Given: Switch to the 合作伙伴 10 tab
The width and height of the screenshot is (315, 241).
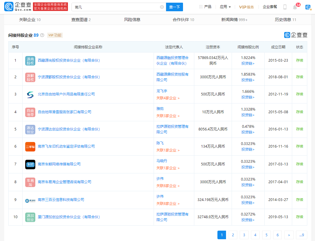Looking at the screenshot, I should click(x=183, y=20).
